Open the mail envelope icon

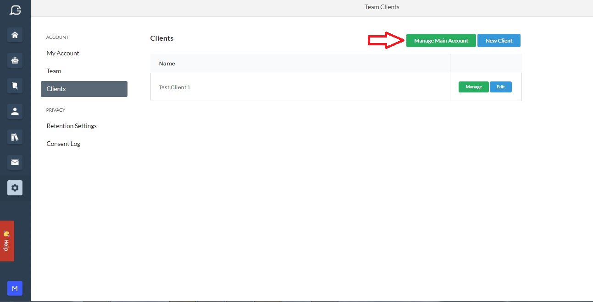point(15,162)
